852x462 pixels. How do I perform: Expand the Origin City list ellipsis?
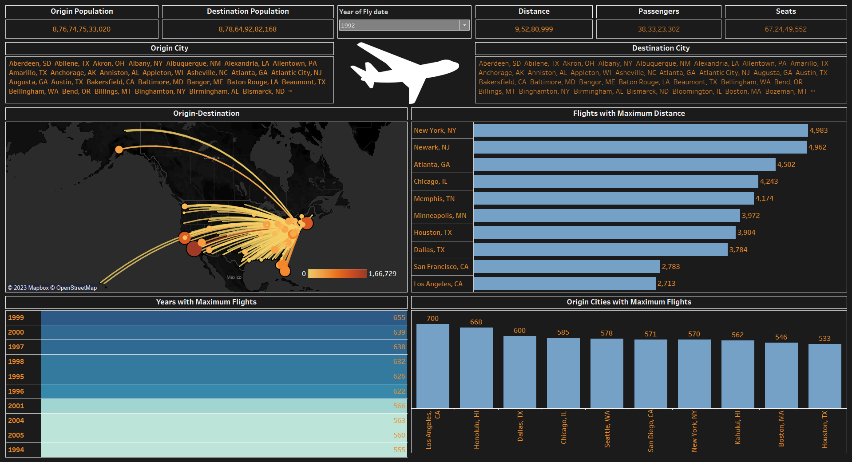click(290, 91)
